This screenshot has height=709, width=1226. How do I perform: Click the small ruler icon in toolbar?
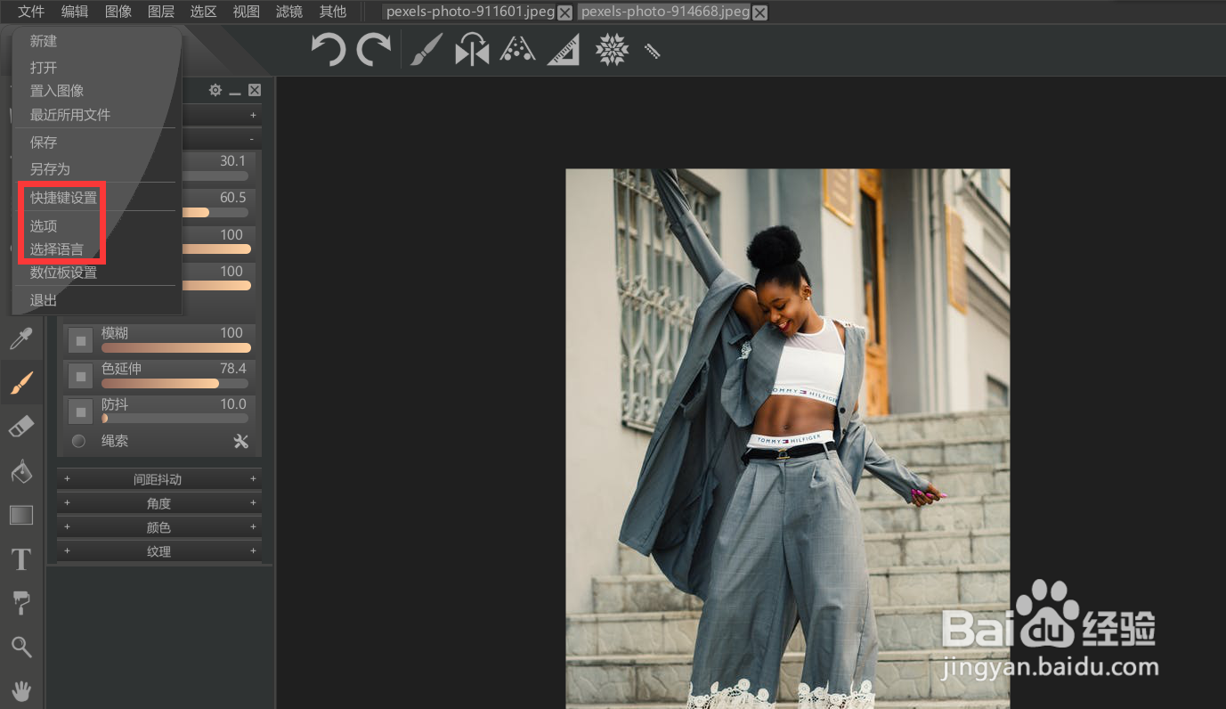click(652, 51)
